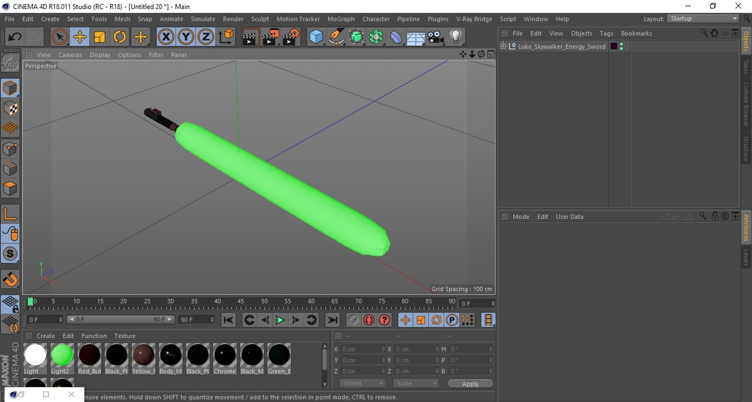Add a Camera object

pos(436,37)
